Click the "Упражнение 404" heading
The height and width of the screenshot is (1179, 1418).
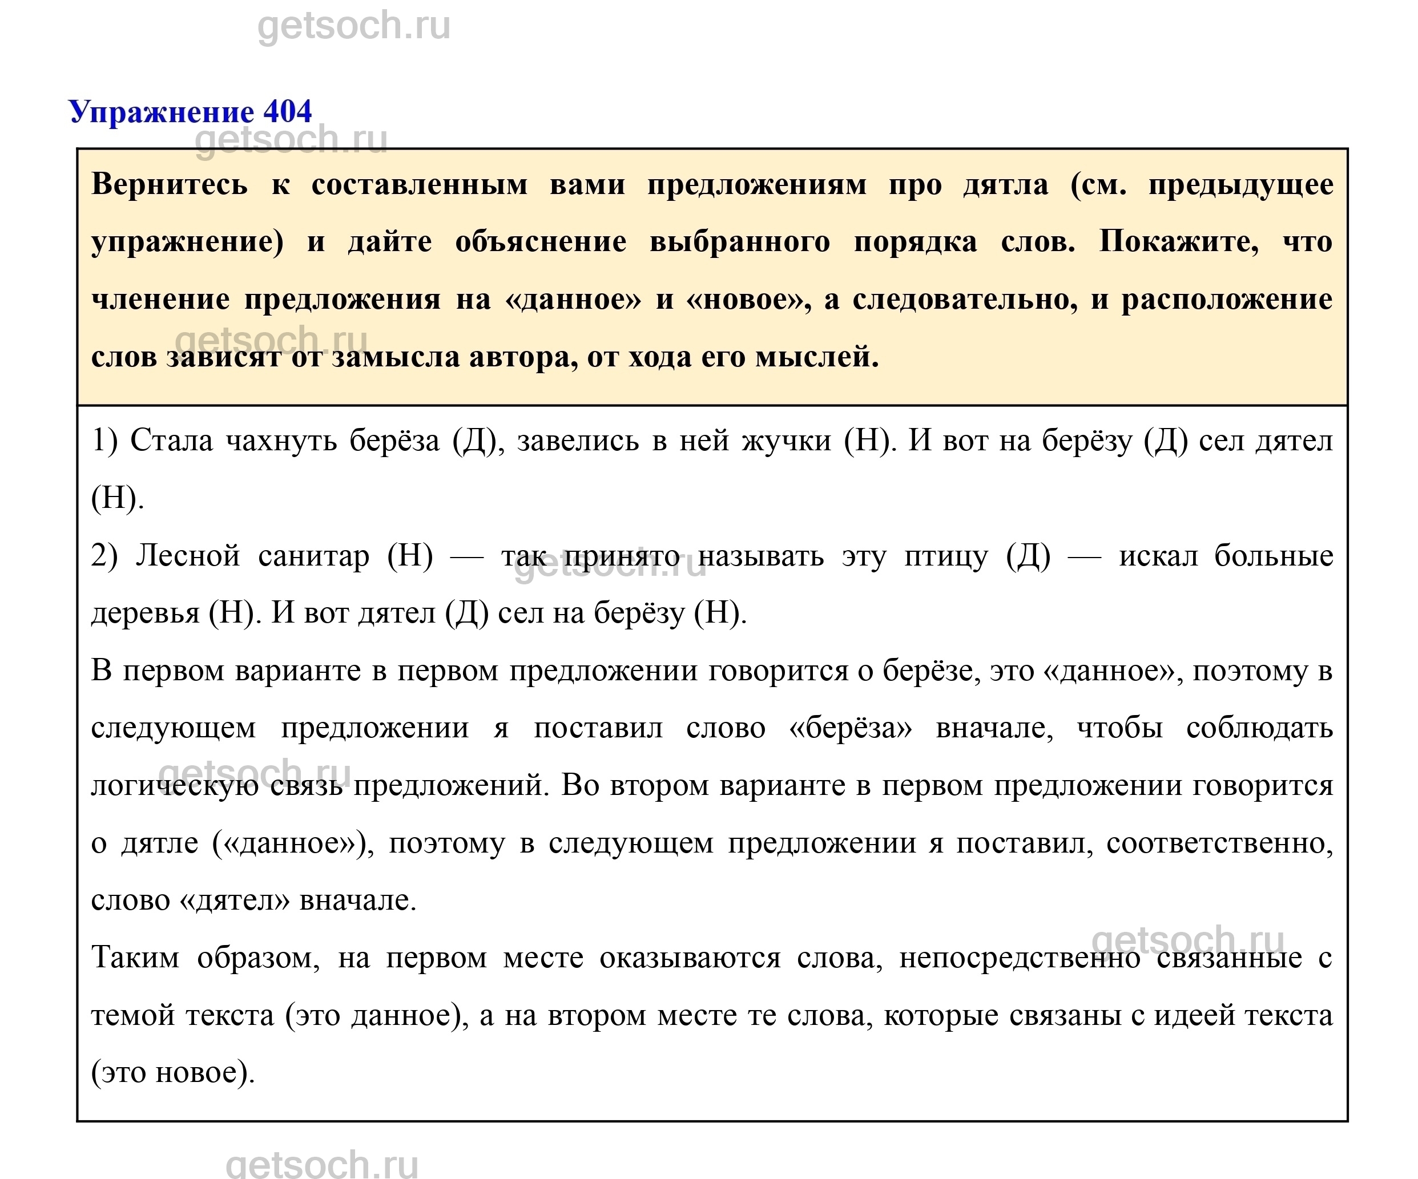[191, 112]
